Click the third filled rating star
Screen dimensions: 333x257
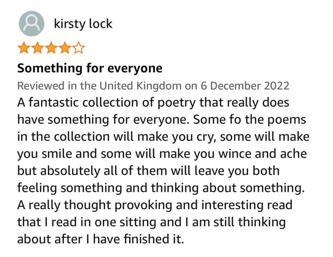click(x=51, y=49)
